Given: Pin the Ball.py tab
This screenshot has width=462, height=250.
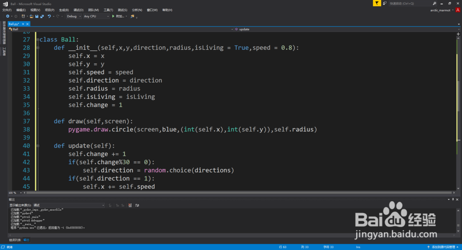Looking at the screenshot, I should click(23, 24).
